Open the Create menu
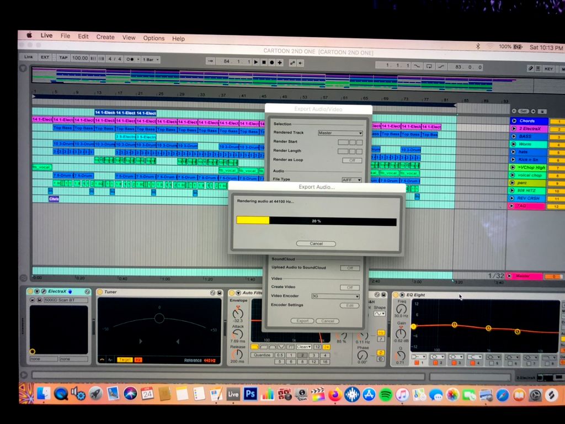This screenshot has height=424, width=565. click(105, 37)
